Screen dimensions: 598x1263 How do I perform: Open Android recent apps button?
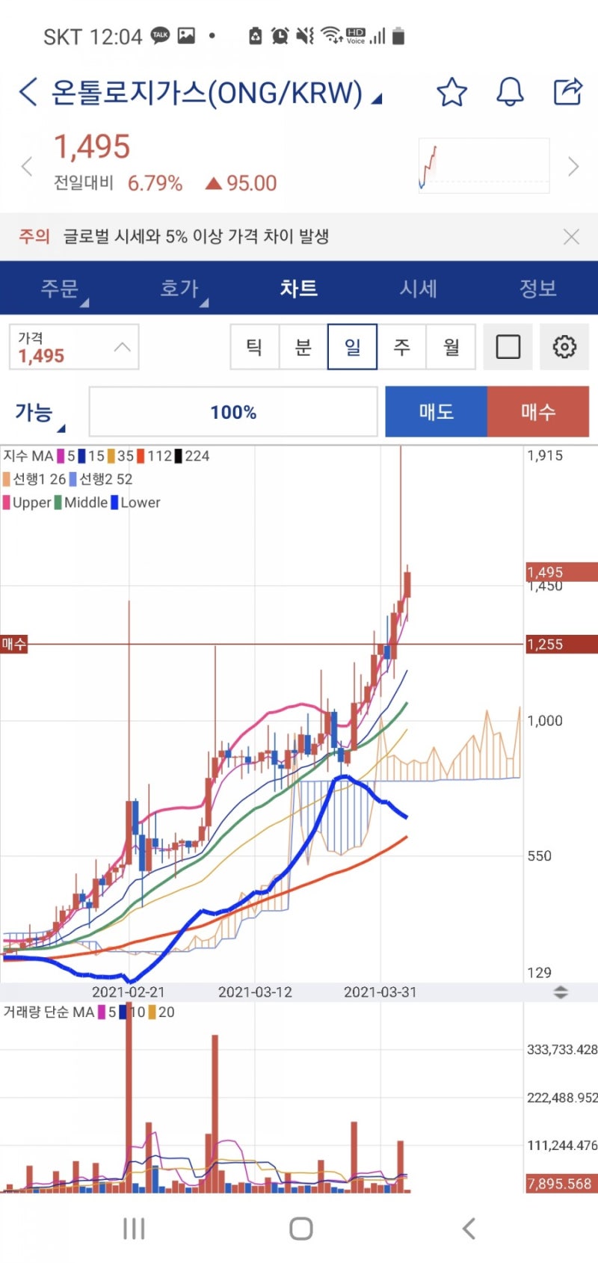(x=134, y=1228)
